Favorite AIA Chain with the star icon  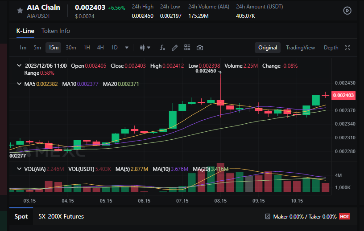[x=20, y=10]
